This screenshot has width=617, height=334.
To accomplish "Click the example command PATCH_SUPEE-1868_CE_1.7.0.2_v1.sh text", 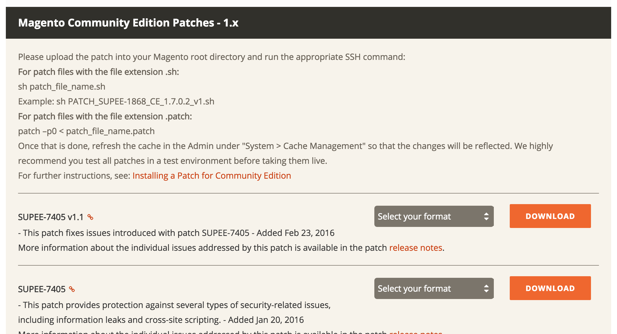I will coord(141,102).
